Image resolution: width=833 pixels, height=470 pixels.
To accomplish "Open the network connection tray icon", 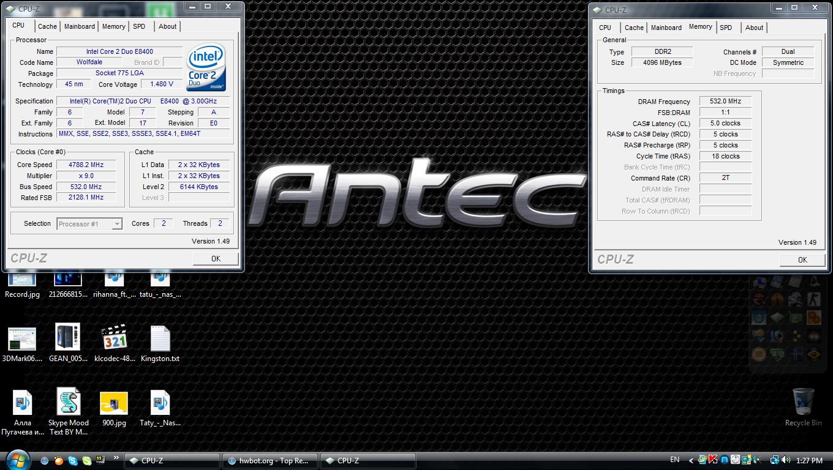I will [x=774, y=460].
